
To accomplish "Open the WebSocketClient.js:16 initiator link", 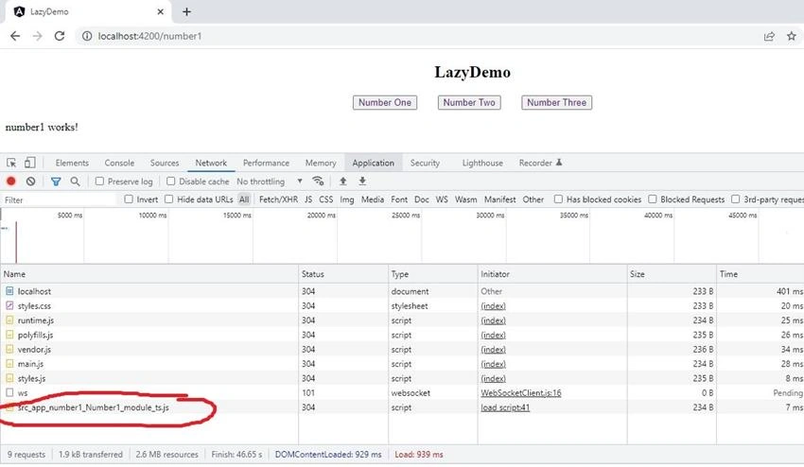I will click(521, 392).
